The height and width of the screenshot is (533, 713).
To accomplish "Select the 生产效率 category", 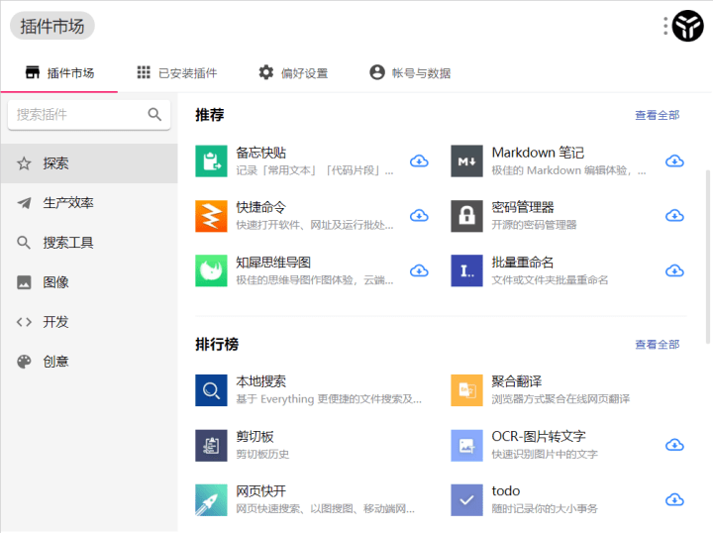I will point(68,203).
